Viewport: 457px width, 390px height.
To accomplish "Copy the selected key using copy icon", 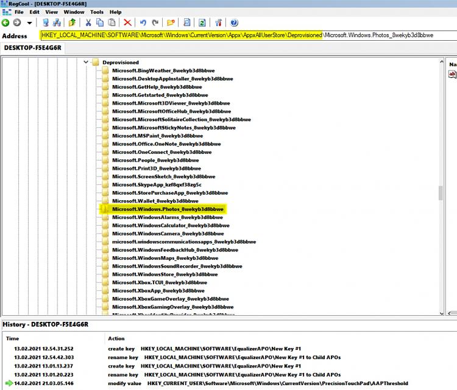I will pyautogui.click(x=100, y=23).
